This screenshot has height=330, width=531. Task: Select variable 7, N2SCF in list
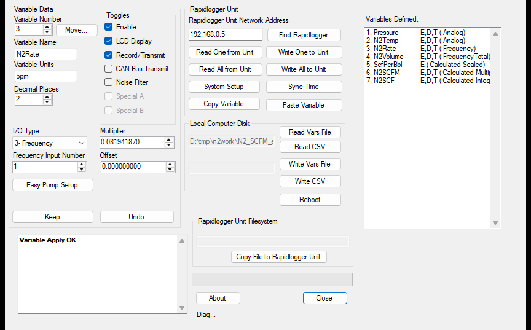428,81
